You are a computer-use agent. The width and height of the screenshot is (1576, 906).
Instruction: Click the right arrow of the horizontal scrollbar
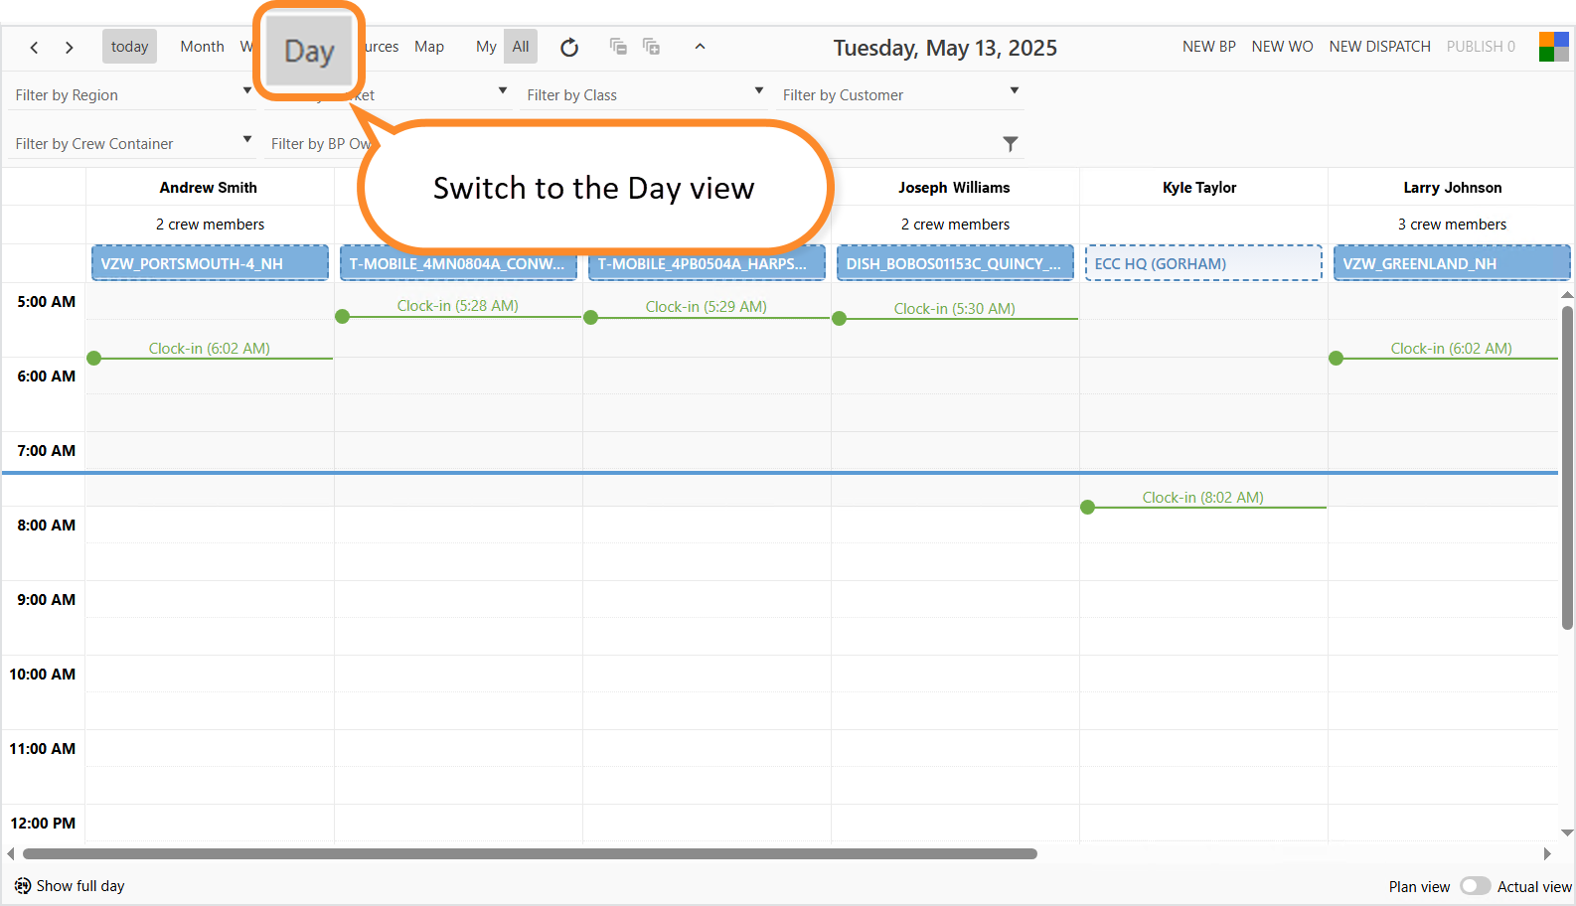click(x=1547, y=853)
